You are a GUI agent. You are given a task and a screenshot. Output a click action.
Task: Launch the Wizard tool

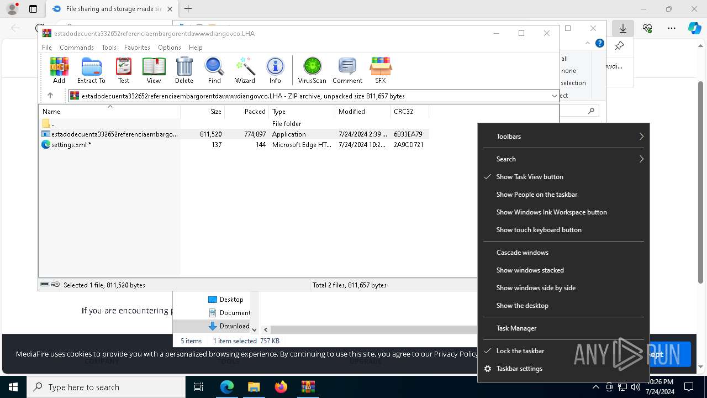[245, 70]
